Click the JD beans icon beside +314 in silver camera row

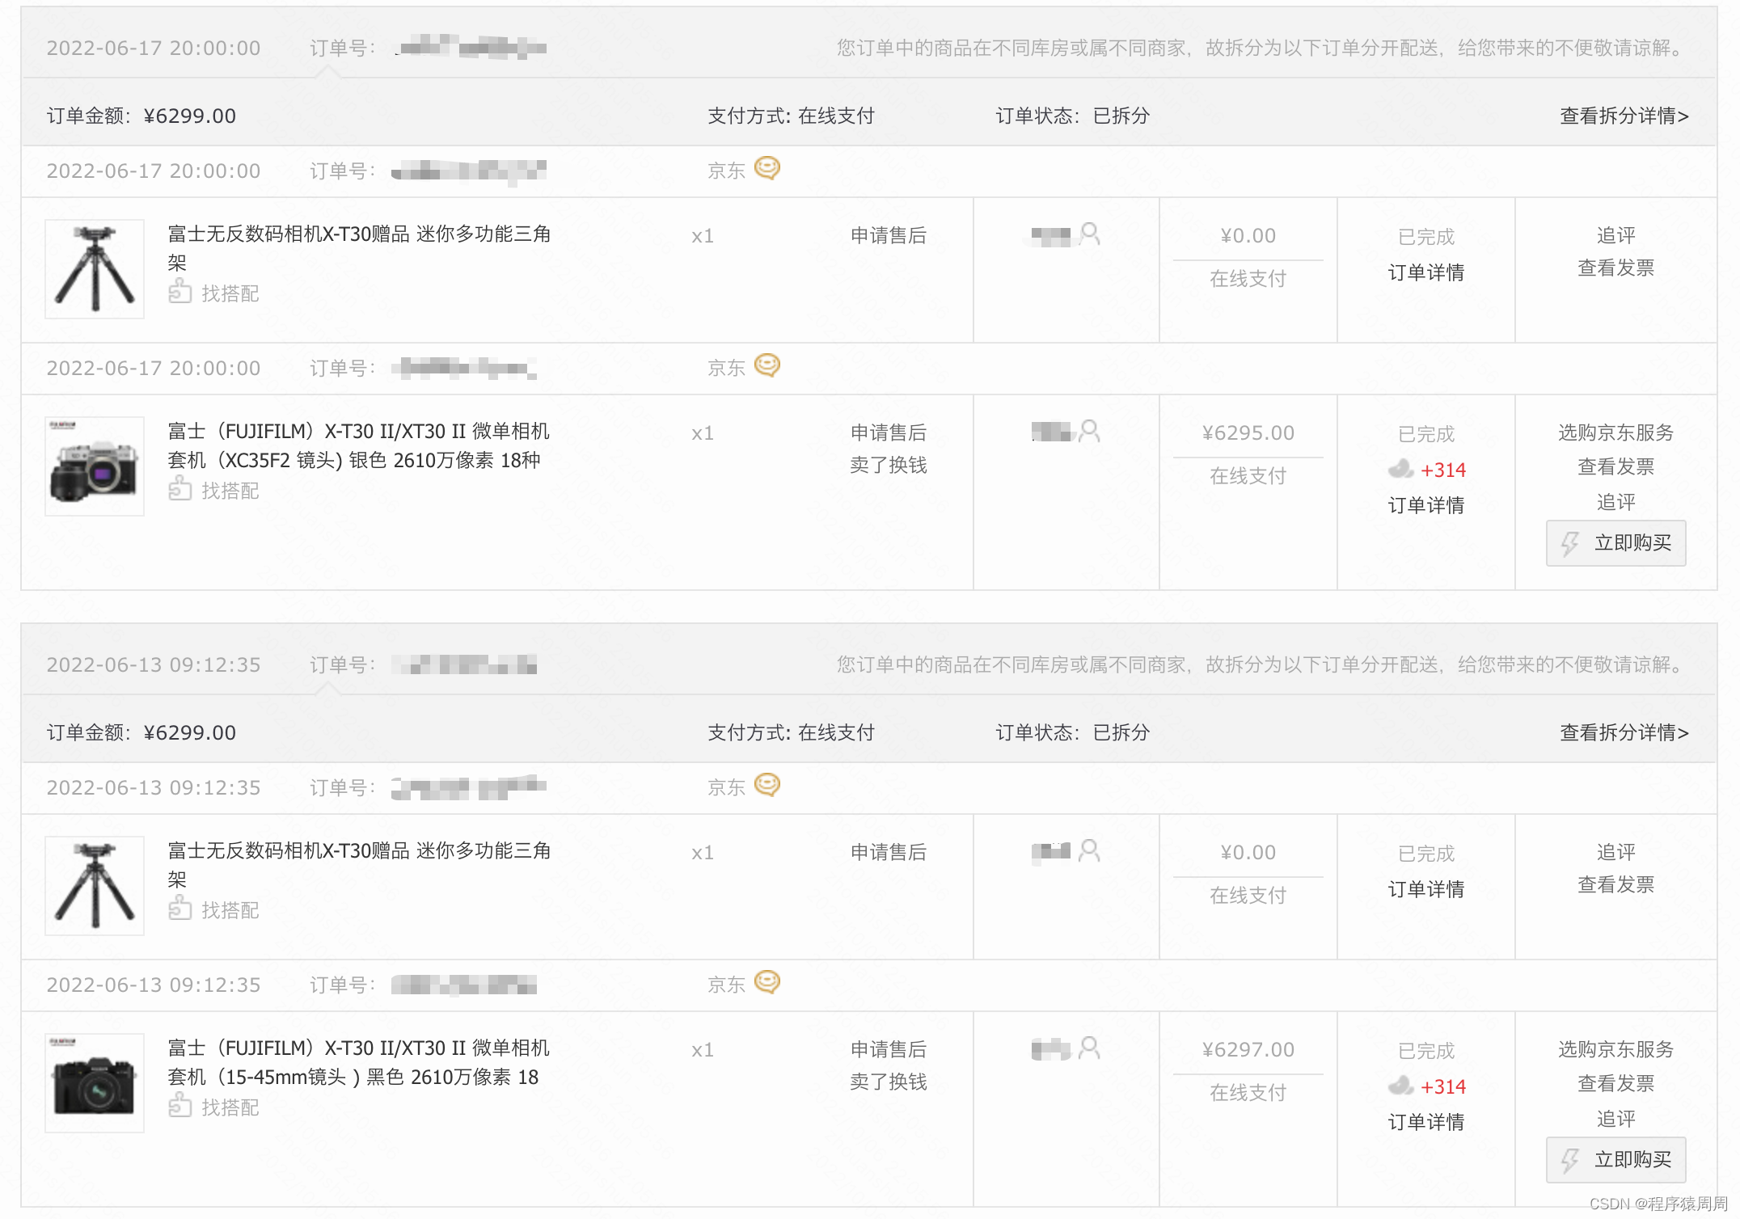[1400, 469]
